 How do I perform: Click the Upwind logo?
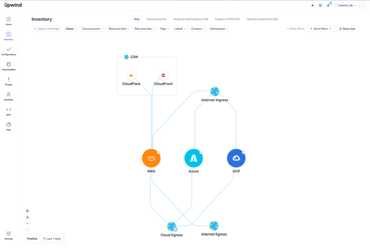click(13, 5)
